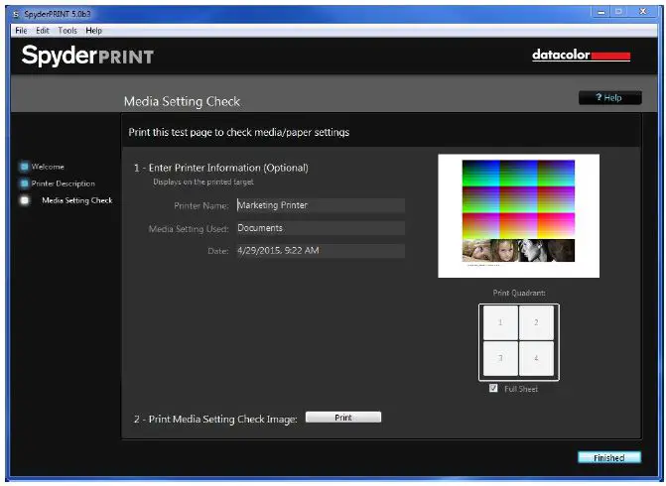Click the Welcome step blue indicator icon

(x=24, y=167)
